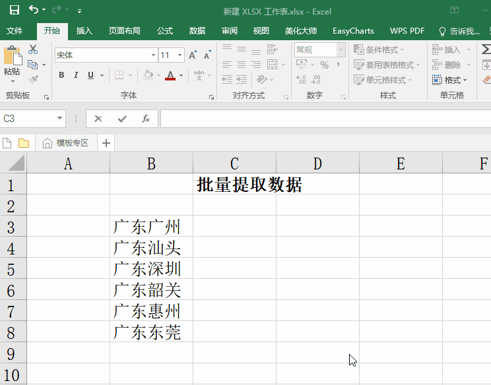Toggle Underline formatting
This screenshot has height=385, width=491.
90,75
